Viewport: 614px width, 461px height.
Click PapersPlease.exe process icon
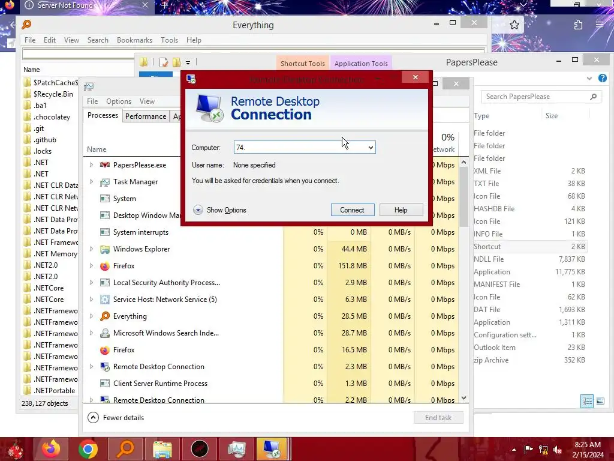tap(104, 165)
